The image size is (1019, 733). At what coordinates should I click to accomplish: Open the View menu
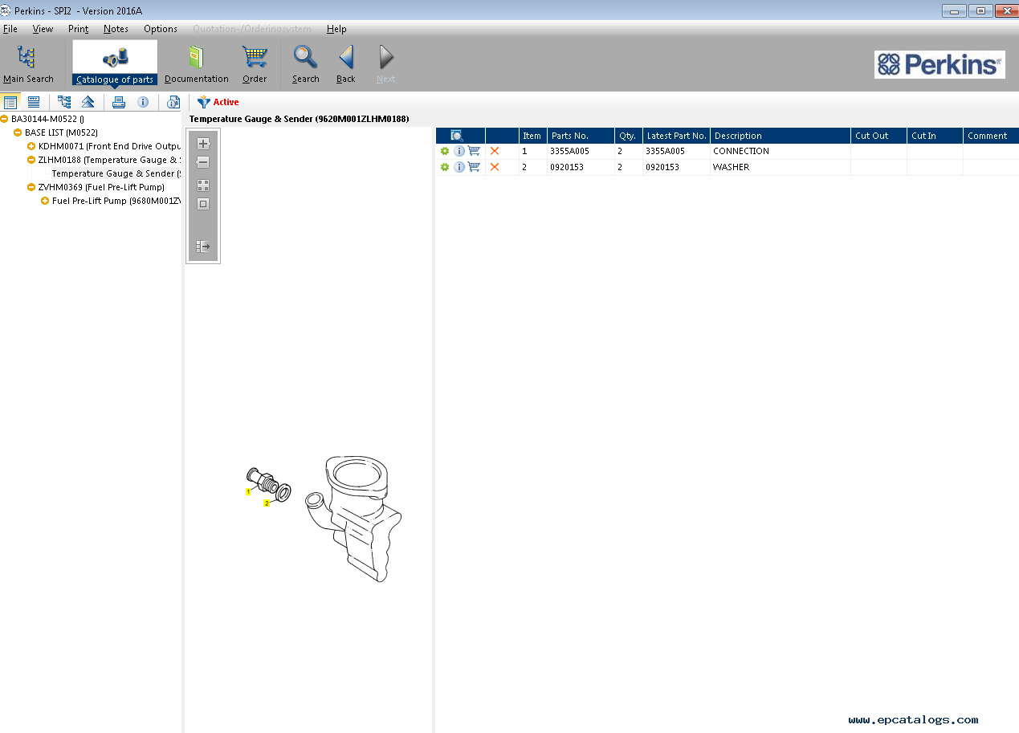(43, 29)
